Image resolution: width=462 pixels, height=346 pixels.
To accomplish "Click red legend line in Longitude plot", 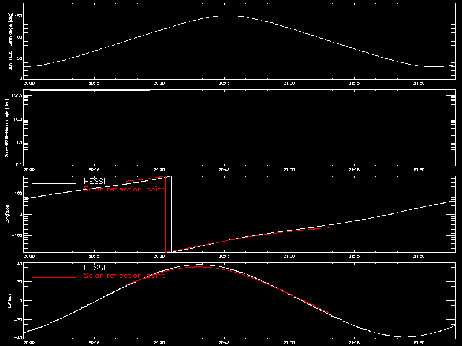I will pos(54,191).
